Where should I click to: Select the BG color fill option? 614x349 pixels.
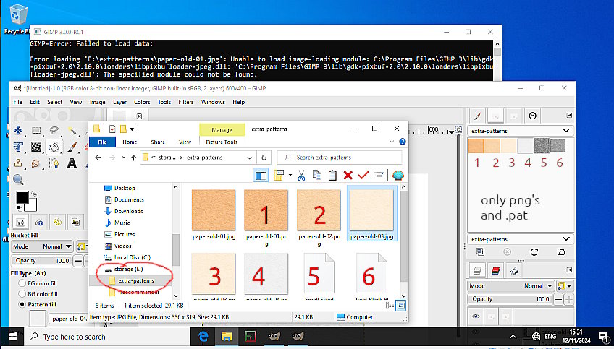23,294
